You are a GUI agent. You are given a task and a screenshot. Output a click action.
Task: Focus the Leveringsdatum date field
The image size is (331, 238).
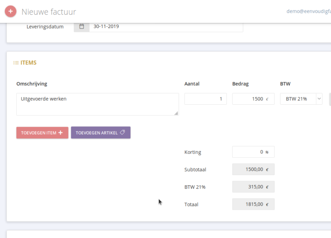click(x=166, y=26)
